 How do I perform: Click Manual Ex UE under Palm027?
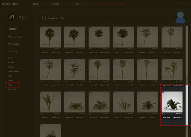pos(104,85)
